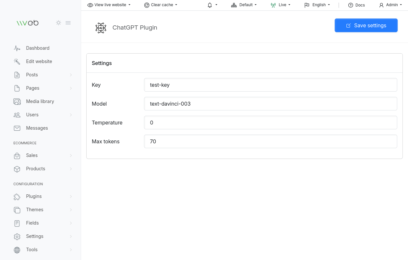Open the Live environment dropdown

(x=281, y=5)
